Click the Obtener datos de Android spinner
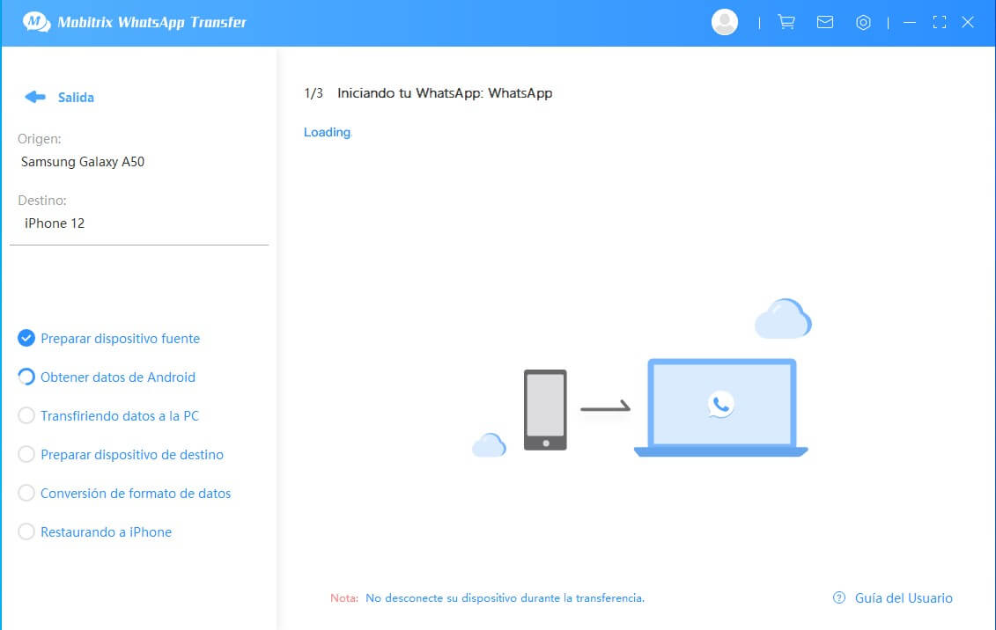 pos(26,377)
